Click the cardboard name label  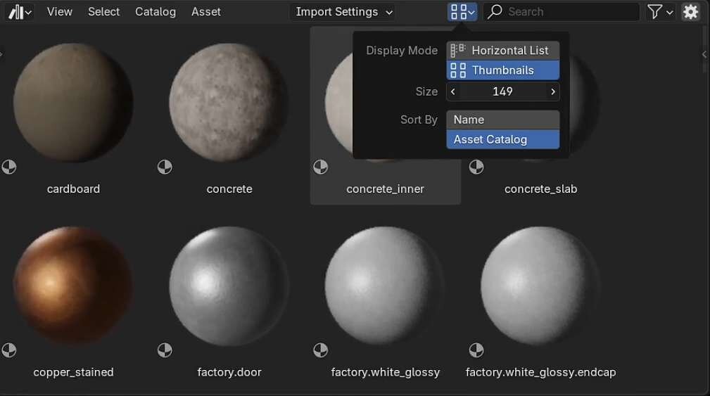(x=73, y=189)
